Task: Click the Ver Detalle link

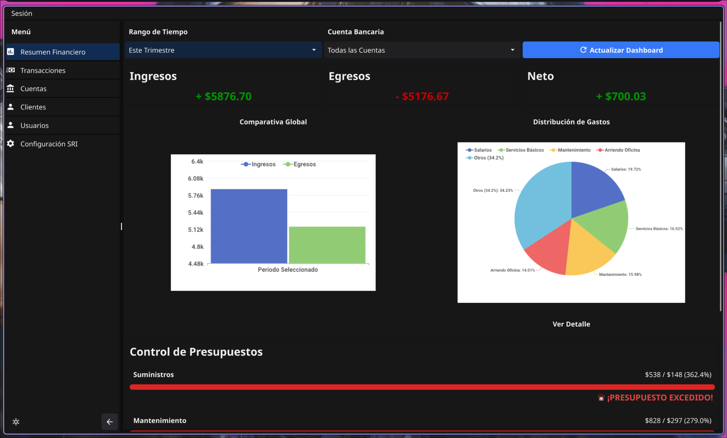Action: (571, 324)
